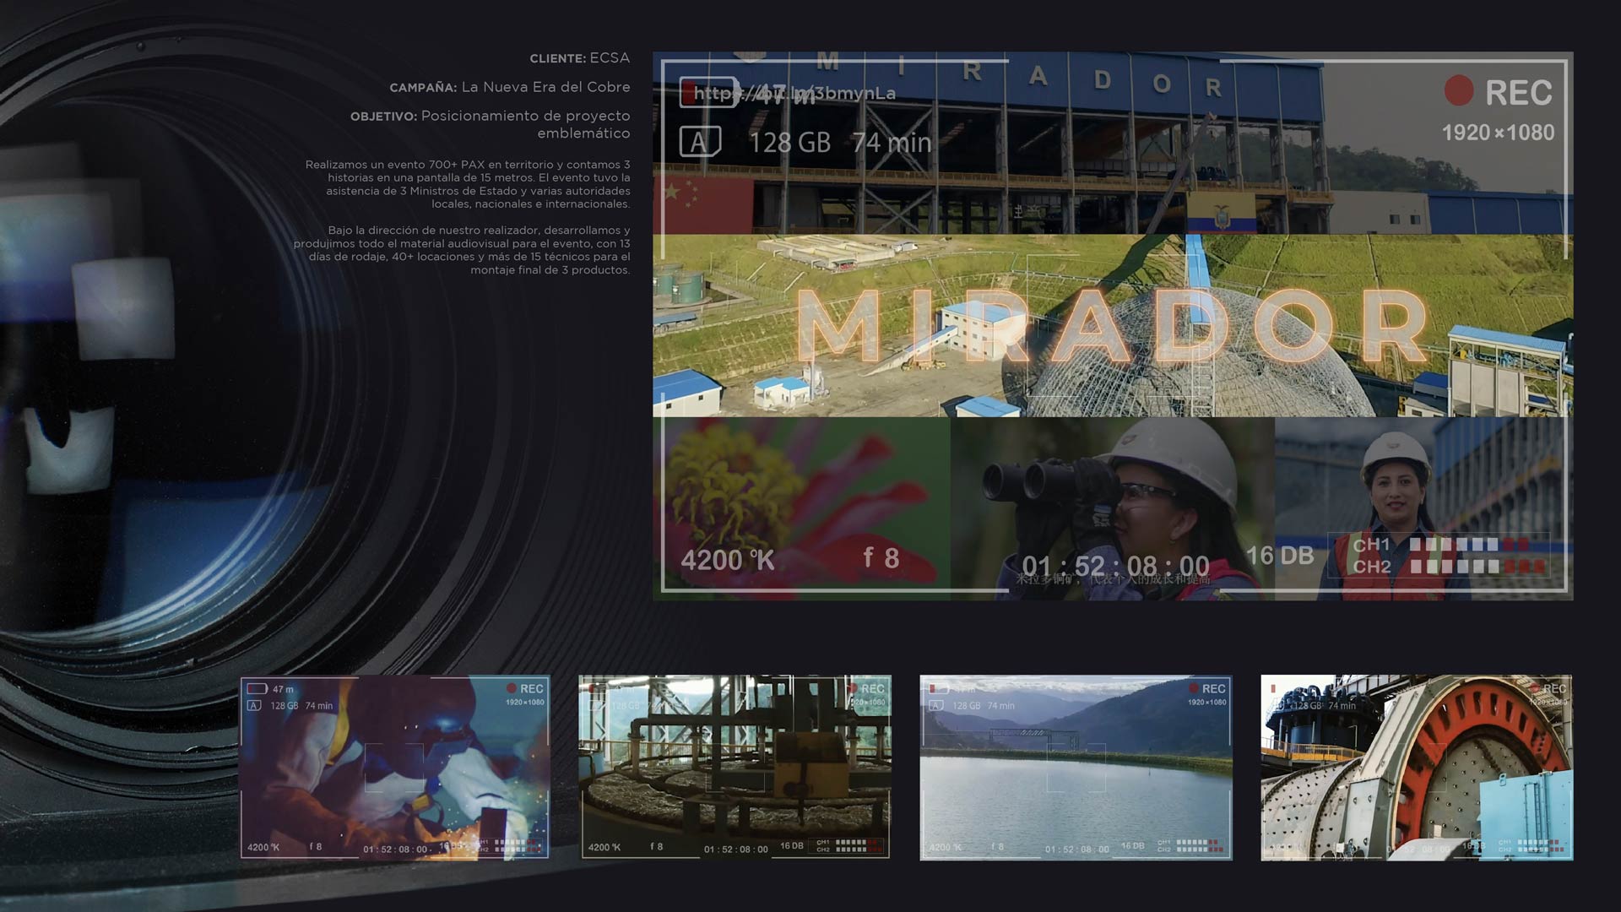
Task: Click the REC dot on the welder thumbnail
Action: tap(511, 689)
